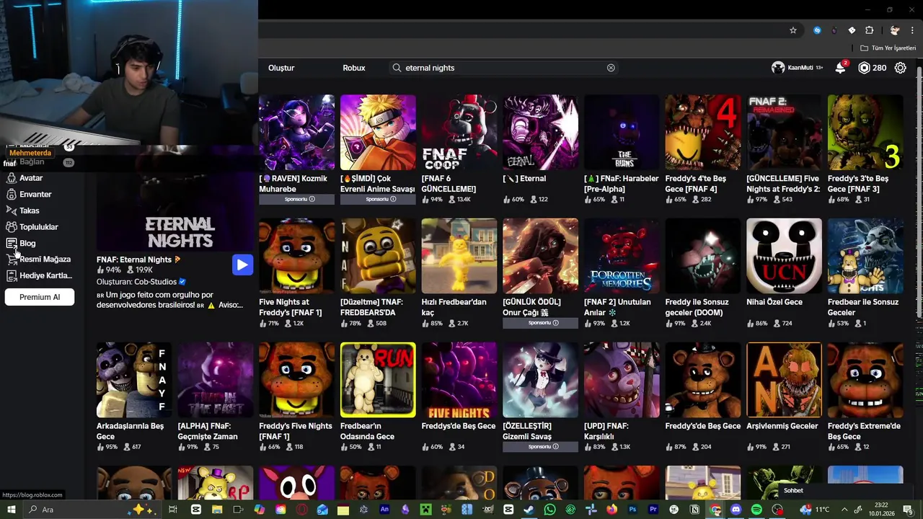Click the Blog sidebar icon
The width and height of the screenshot is (923, 519).
pyautogui.click(x=11, y=243)
